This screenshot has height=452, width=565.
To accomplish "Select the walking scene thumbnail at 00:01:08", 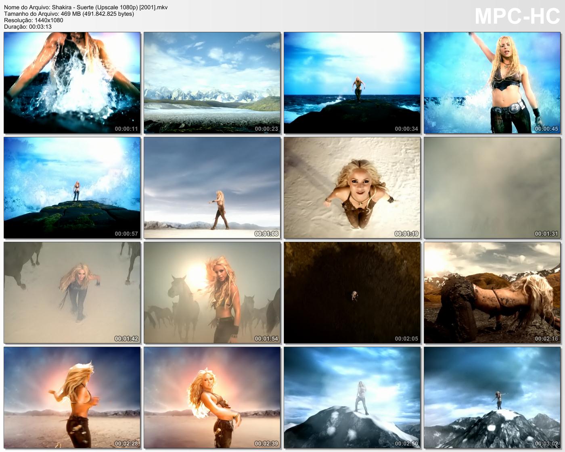I will tap(212, 188).
